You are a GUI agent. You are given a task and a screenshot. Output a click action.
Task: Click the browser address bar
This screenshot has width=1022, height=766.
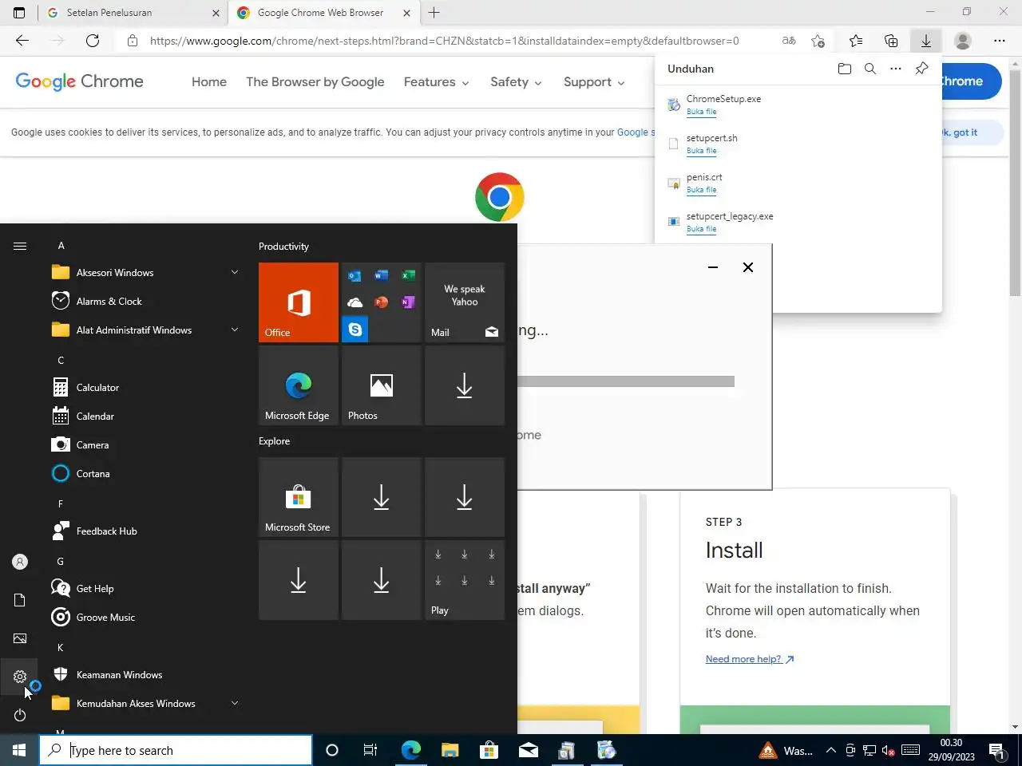click(x=444, y=41)
